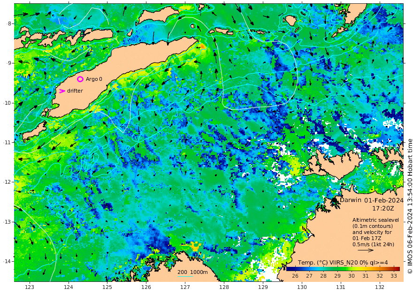
Task: Select the 'Argo 0' label
Action: pyautogui.click(x=94, y=79)
